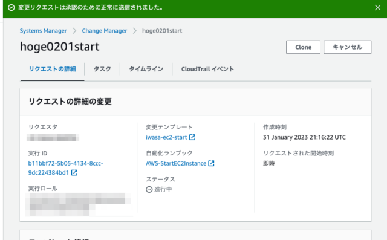Open execution ID b11bbf72 link
The width and height of the screenshot is (387, 240).
[x=65, y=168]
